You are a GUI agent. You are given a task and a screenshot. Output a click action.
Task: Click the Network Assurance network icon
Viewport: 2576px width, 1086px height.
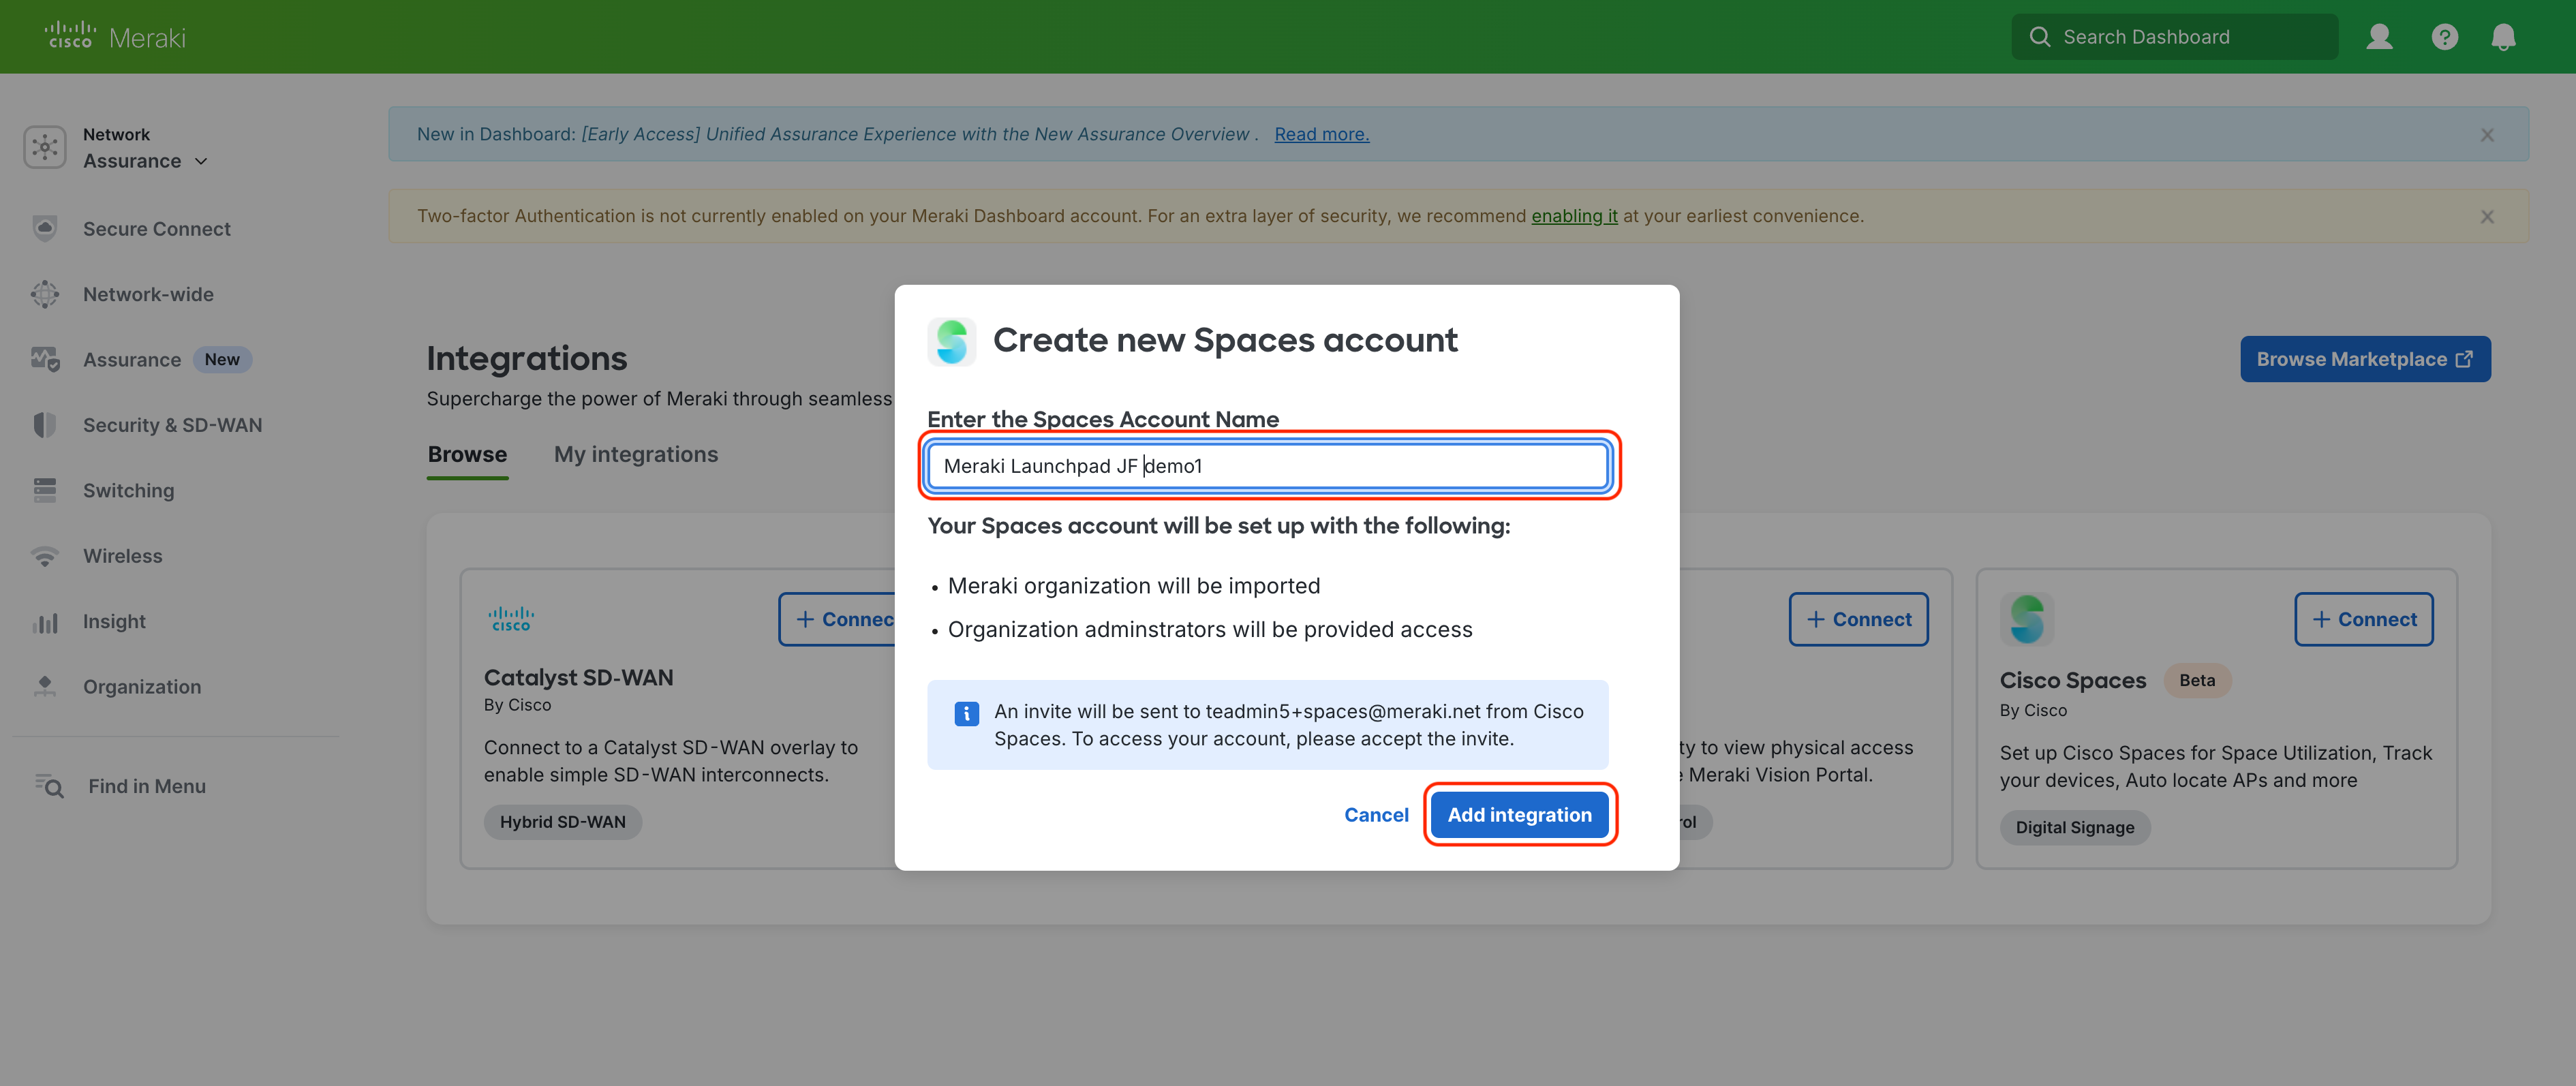tap(45, 147)
